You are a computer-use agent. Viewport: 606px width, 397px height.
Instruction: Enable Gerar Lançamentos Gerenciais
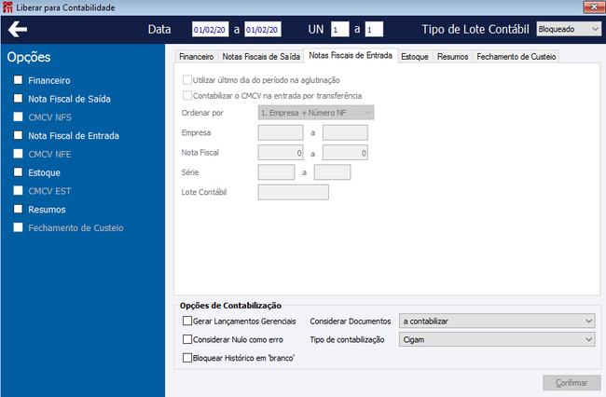(x=187, y=321)
